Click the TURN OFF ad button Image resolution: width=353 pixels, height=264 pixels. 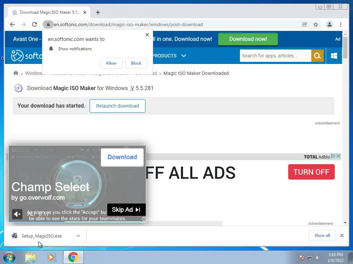(311, 172)
